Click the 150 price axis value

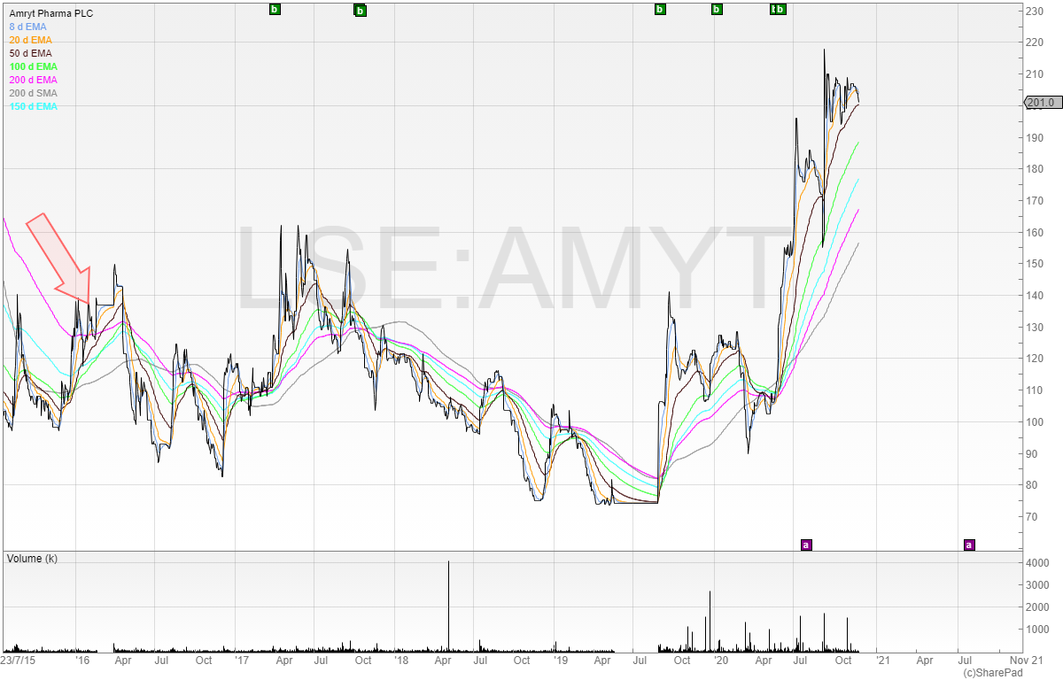pyautogui.click(x=1036, y=264)
